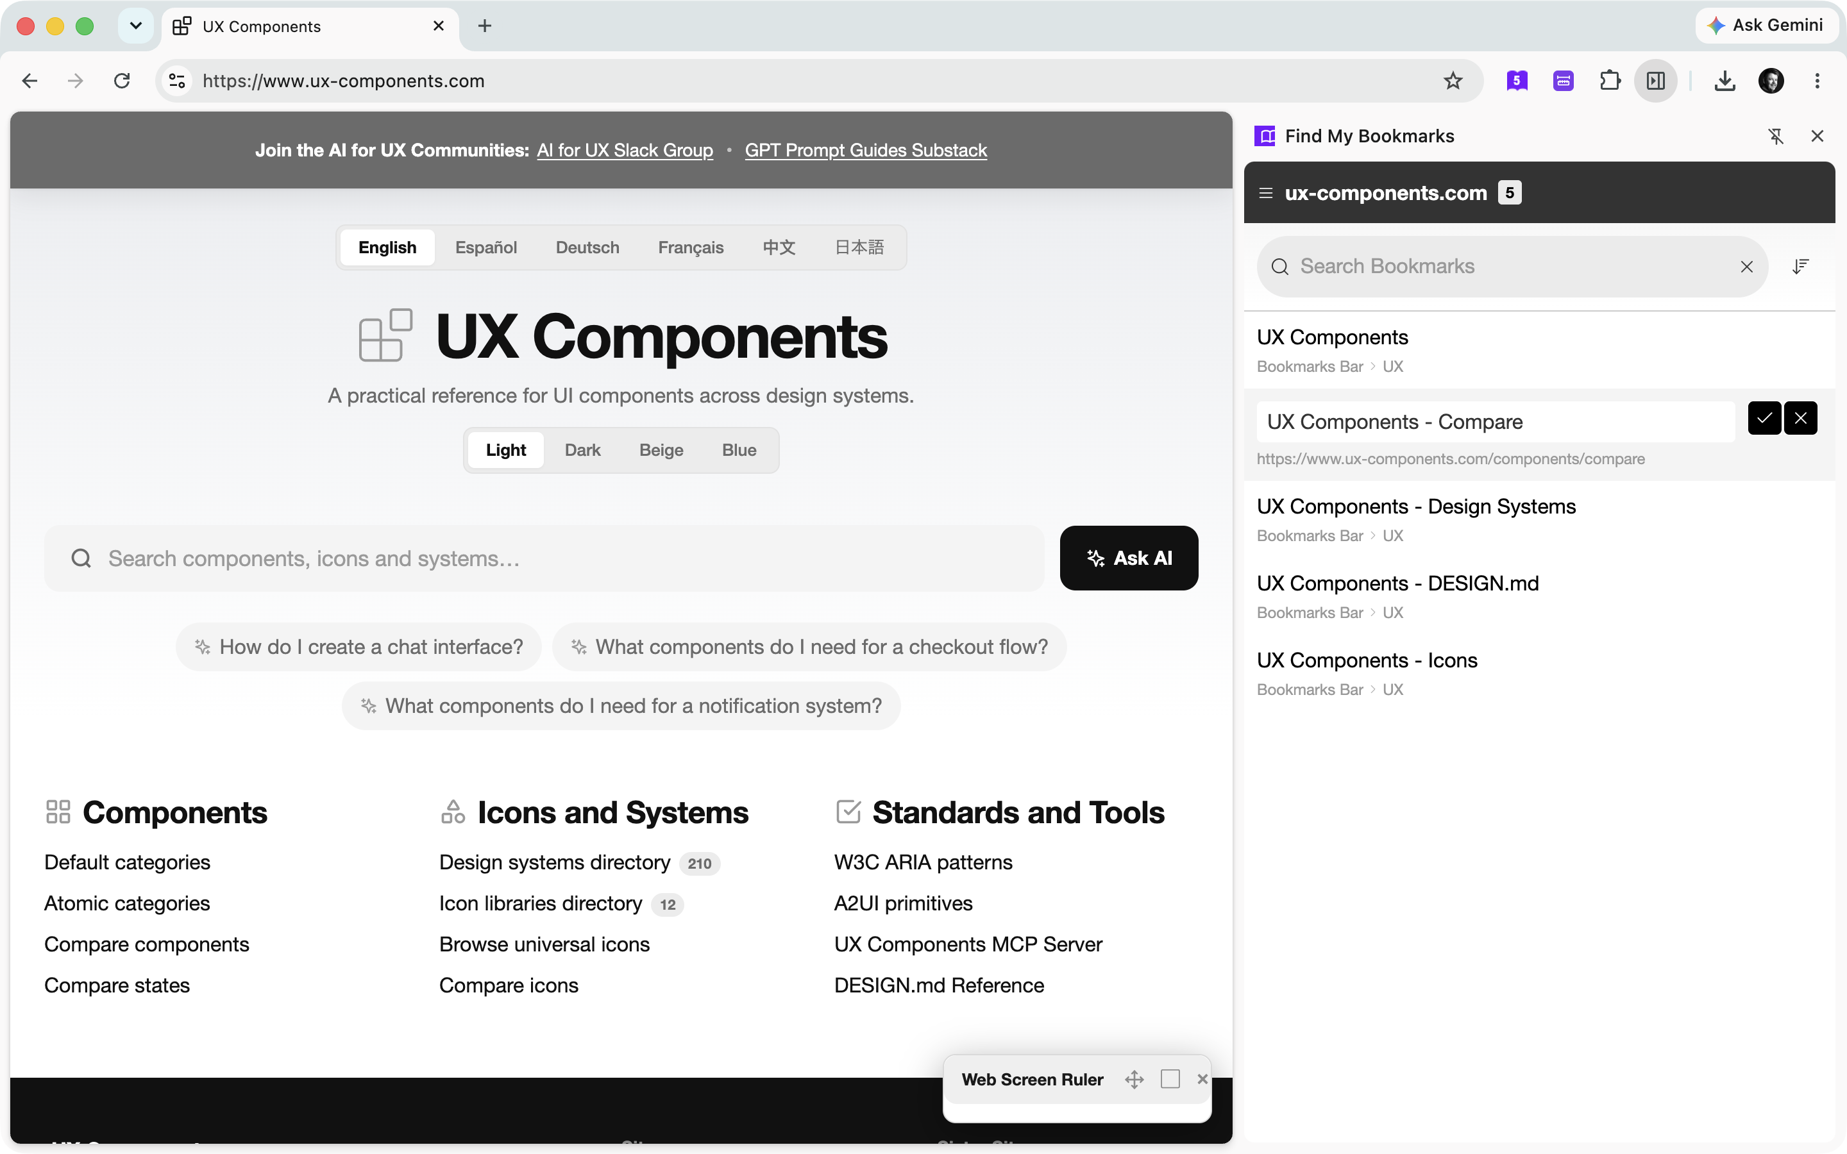Edit the UX Components - Compare title field
1847x1154 pixels.
click(x=1495, y=421)
